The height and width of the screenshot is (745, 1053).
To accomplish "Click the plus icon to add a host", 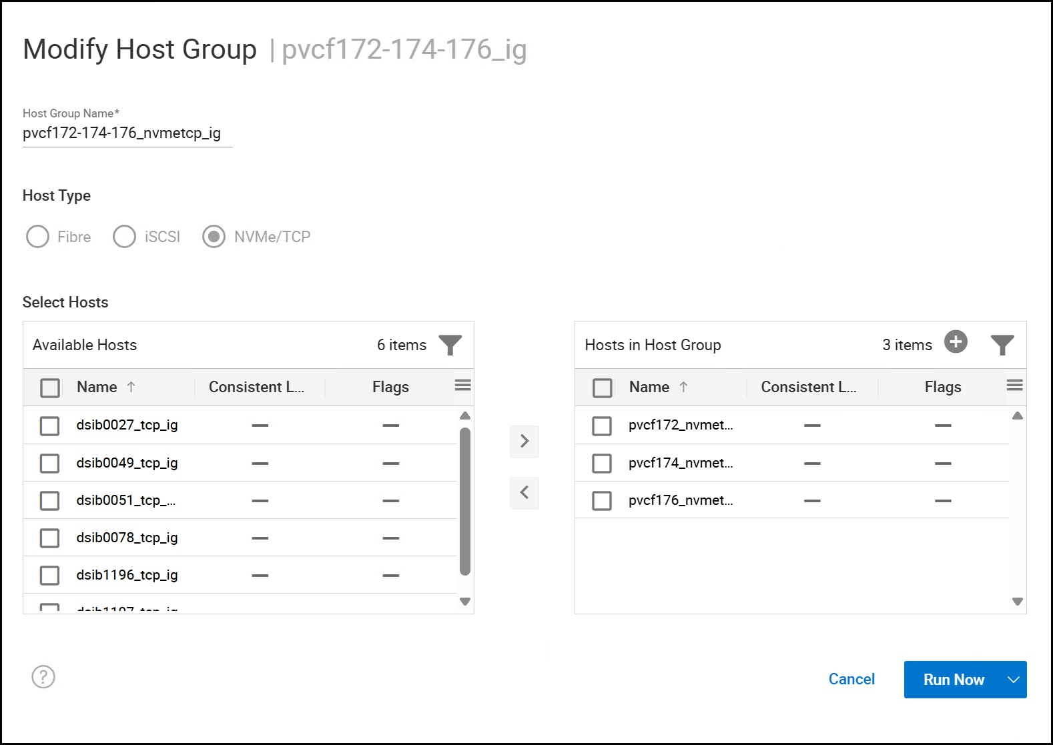I will [956, 341].
